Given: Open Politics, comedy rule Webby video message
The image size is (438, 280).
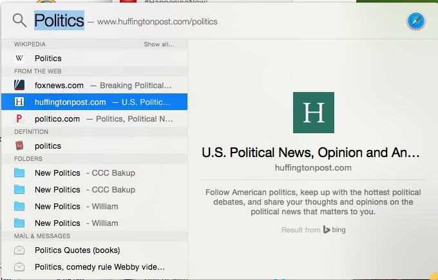Looking at the screenshot, I should [95, 267].
